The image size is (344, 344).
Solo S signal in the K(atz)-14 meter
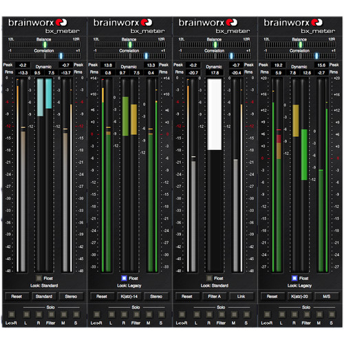162,314
